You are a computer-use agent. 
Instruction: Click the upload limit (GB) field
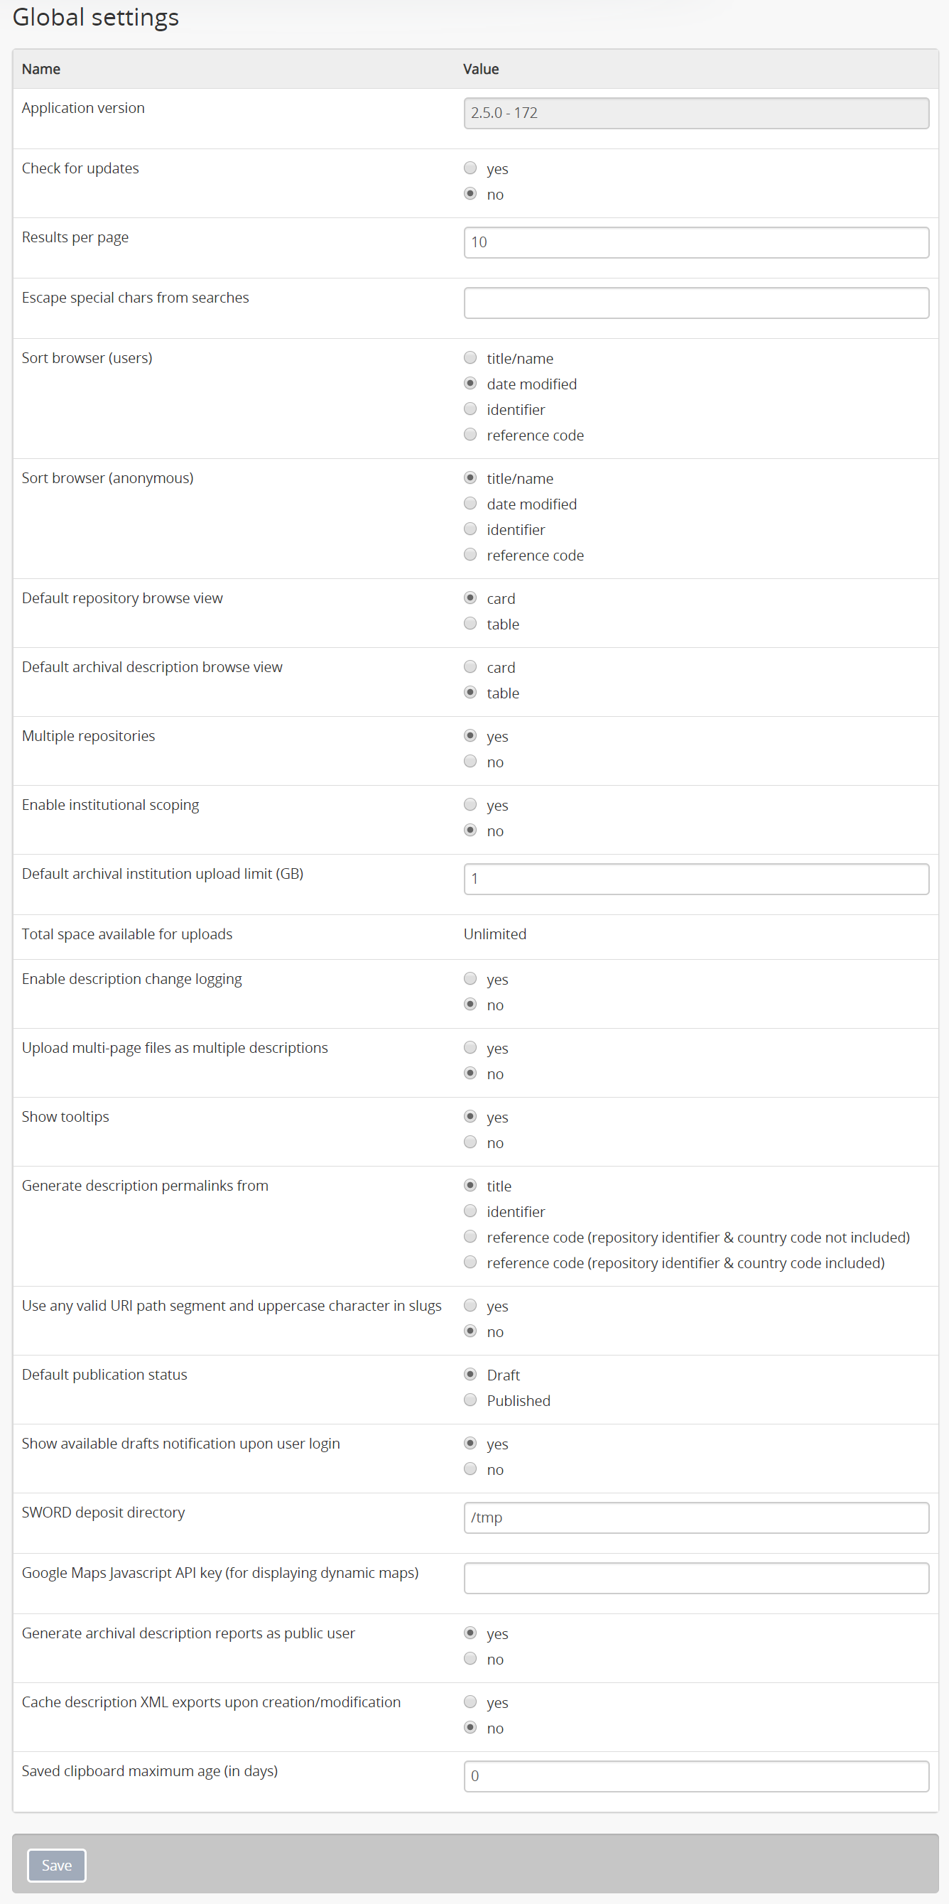pos(695,879)
